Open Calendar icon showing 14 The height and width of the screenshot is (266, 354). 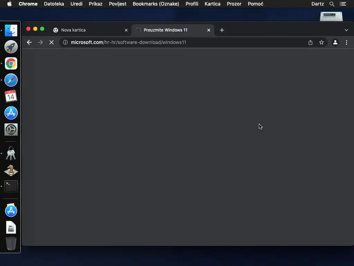(11, 96)
